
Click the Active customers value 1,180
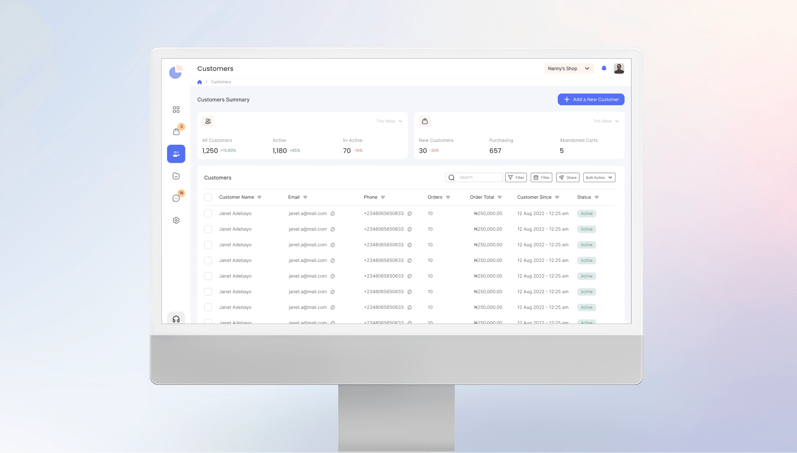280,151
